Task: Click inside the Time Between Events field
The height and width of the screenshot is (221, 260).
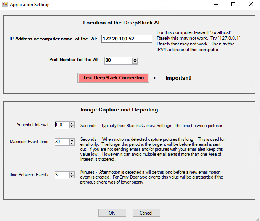Action: click(x=62, y=175)
